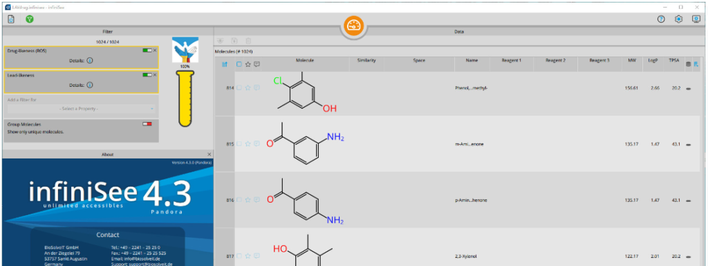Click the sort order icon in table header
This screenshot has width=708, height=266.
(x=225, y=64)
